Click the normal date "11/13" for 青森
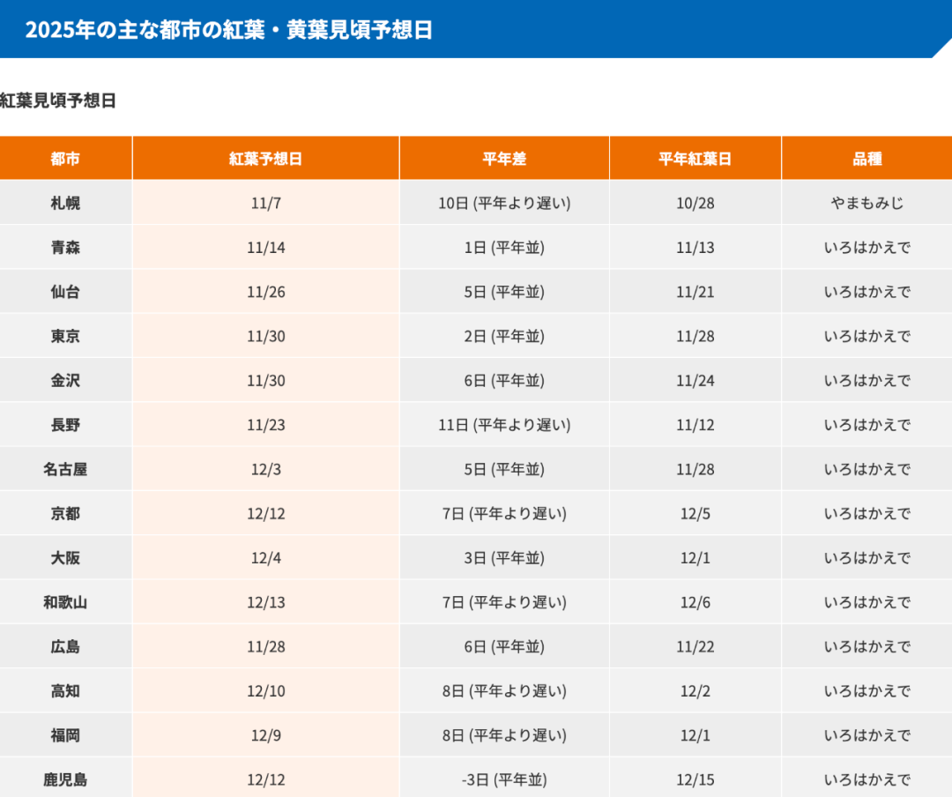952x797 pixels. pos(695,247)
